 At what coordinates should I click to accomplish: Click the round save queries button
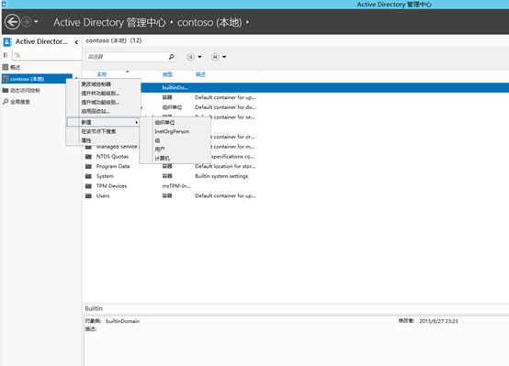coord(215,57)
